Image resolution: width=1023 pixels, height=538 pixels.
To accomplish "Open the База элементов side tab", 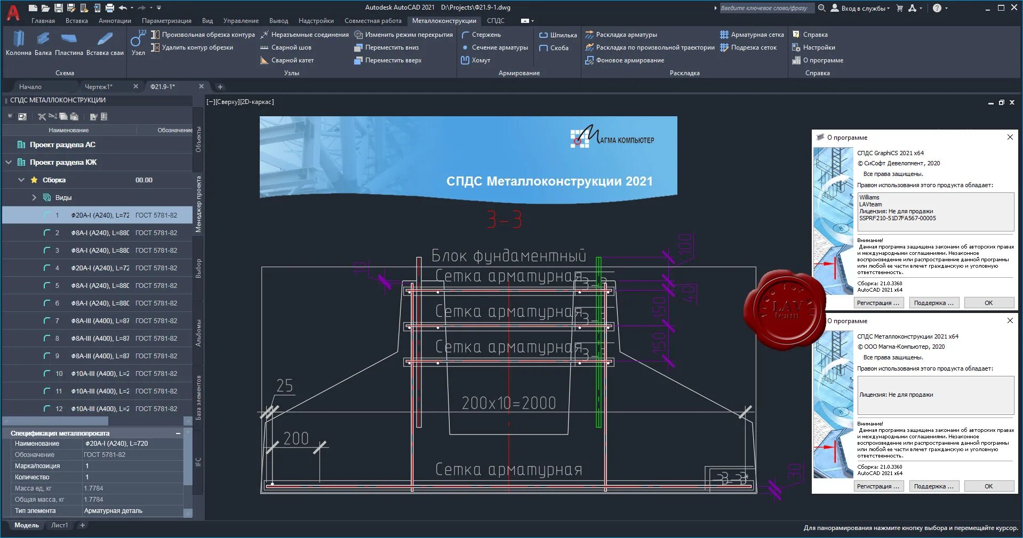I will pos(198,397).
